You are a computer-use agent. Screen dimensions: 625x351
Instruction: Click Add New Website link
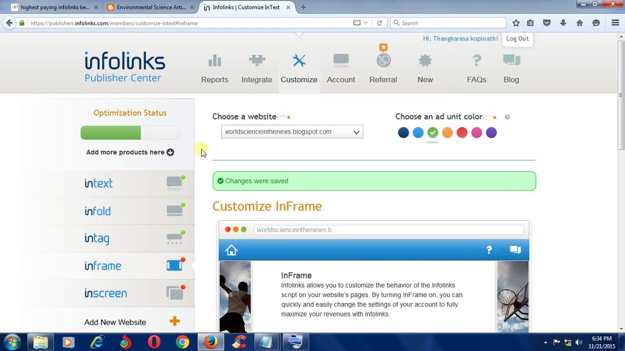(115, 322)
